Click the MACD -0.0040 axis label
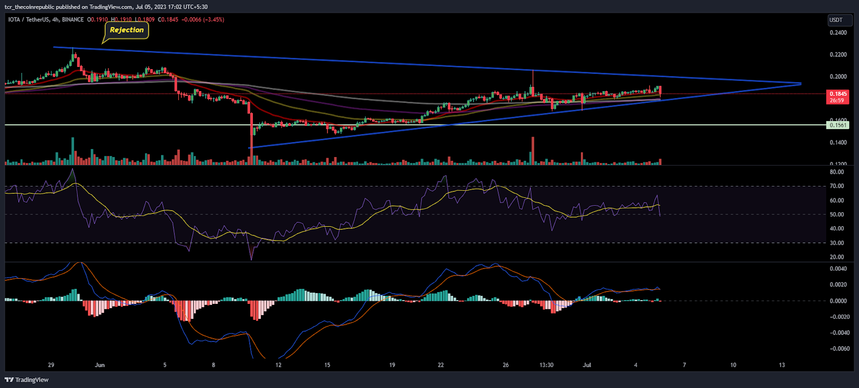 (x=840, y=333)
